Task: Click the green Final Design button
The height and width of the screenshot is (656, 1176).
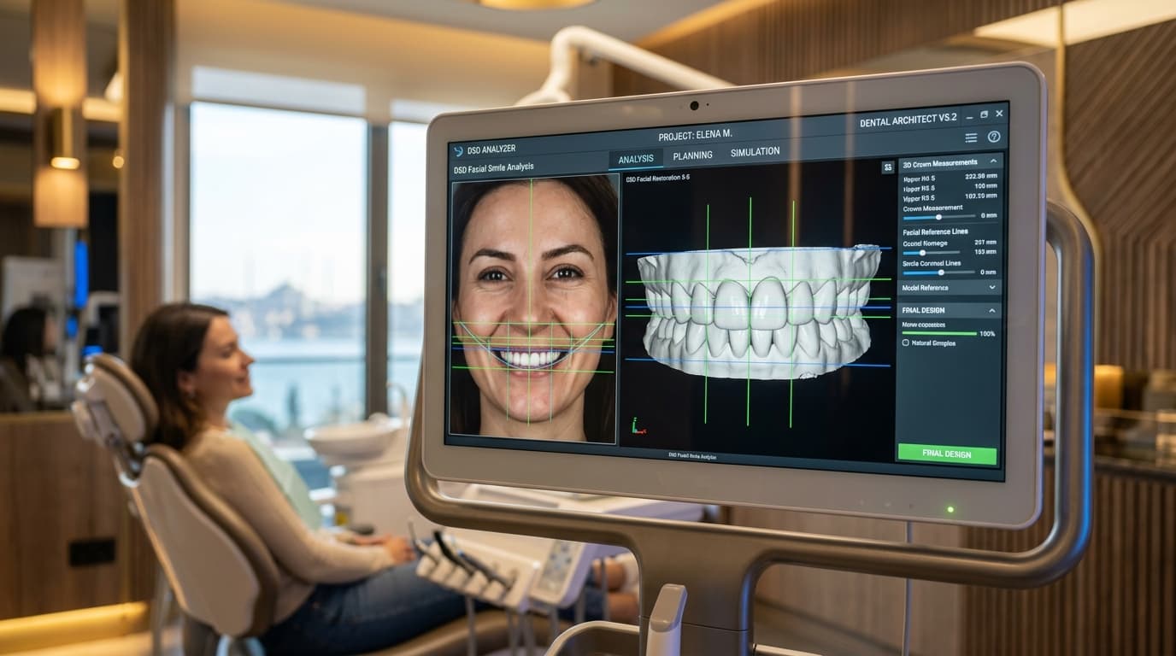Action: pos(947,454)
